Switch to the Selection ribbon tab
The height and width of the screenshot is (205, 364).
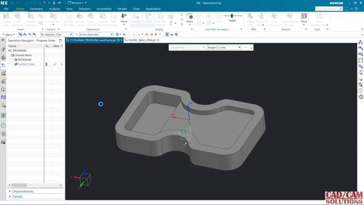tap(85, 9)
